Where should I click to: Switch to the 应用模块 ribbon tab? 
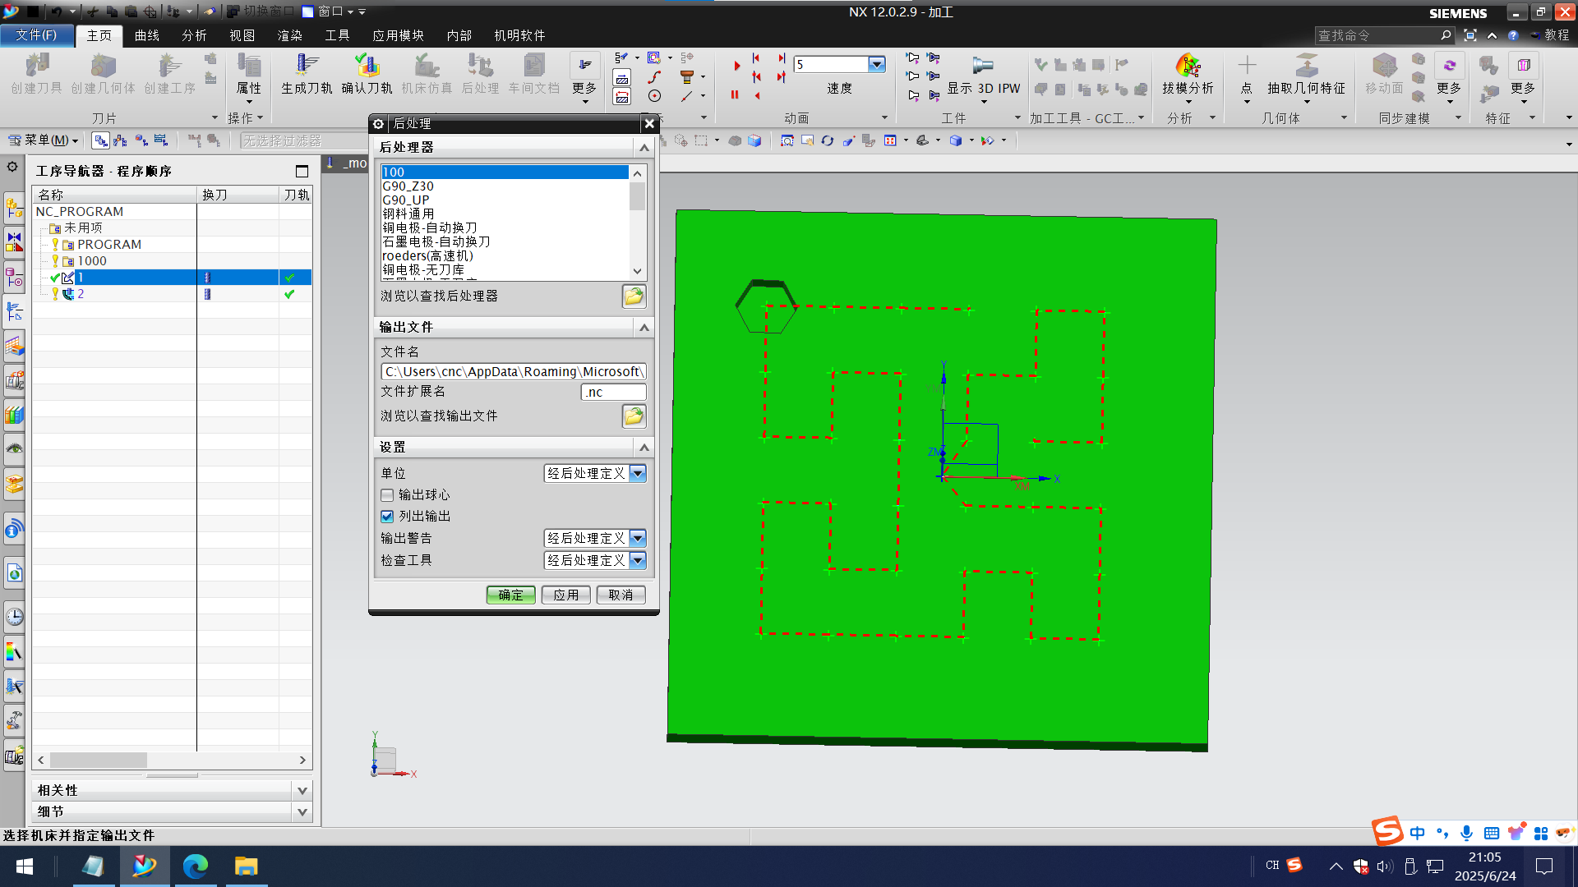point(399,35)
